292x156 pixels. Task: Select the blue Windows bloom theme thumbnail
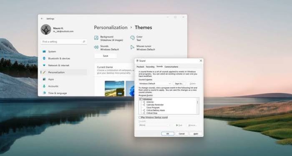pos(130,88)
